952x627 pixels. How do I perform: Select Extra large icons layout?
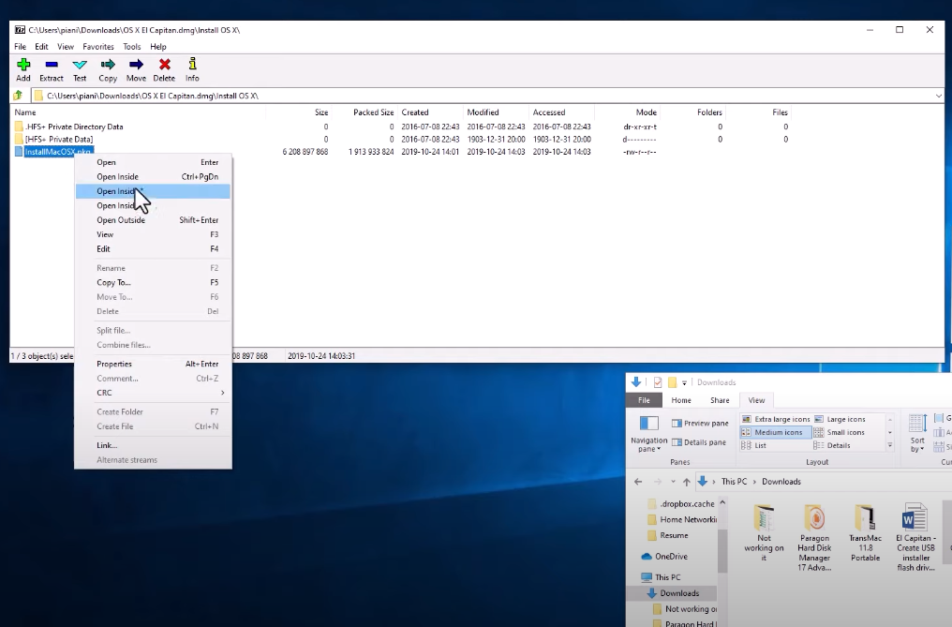[775, 419]
